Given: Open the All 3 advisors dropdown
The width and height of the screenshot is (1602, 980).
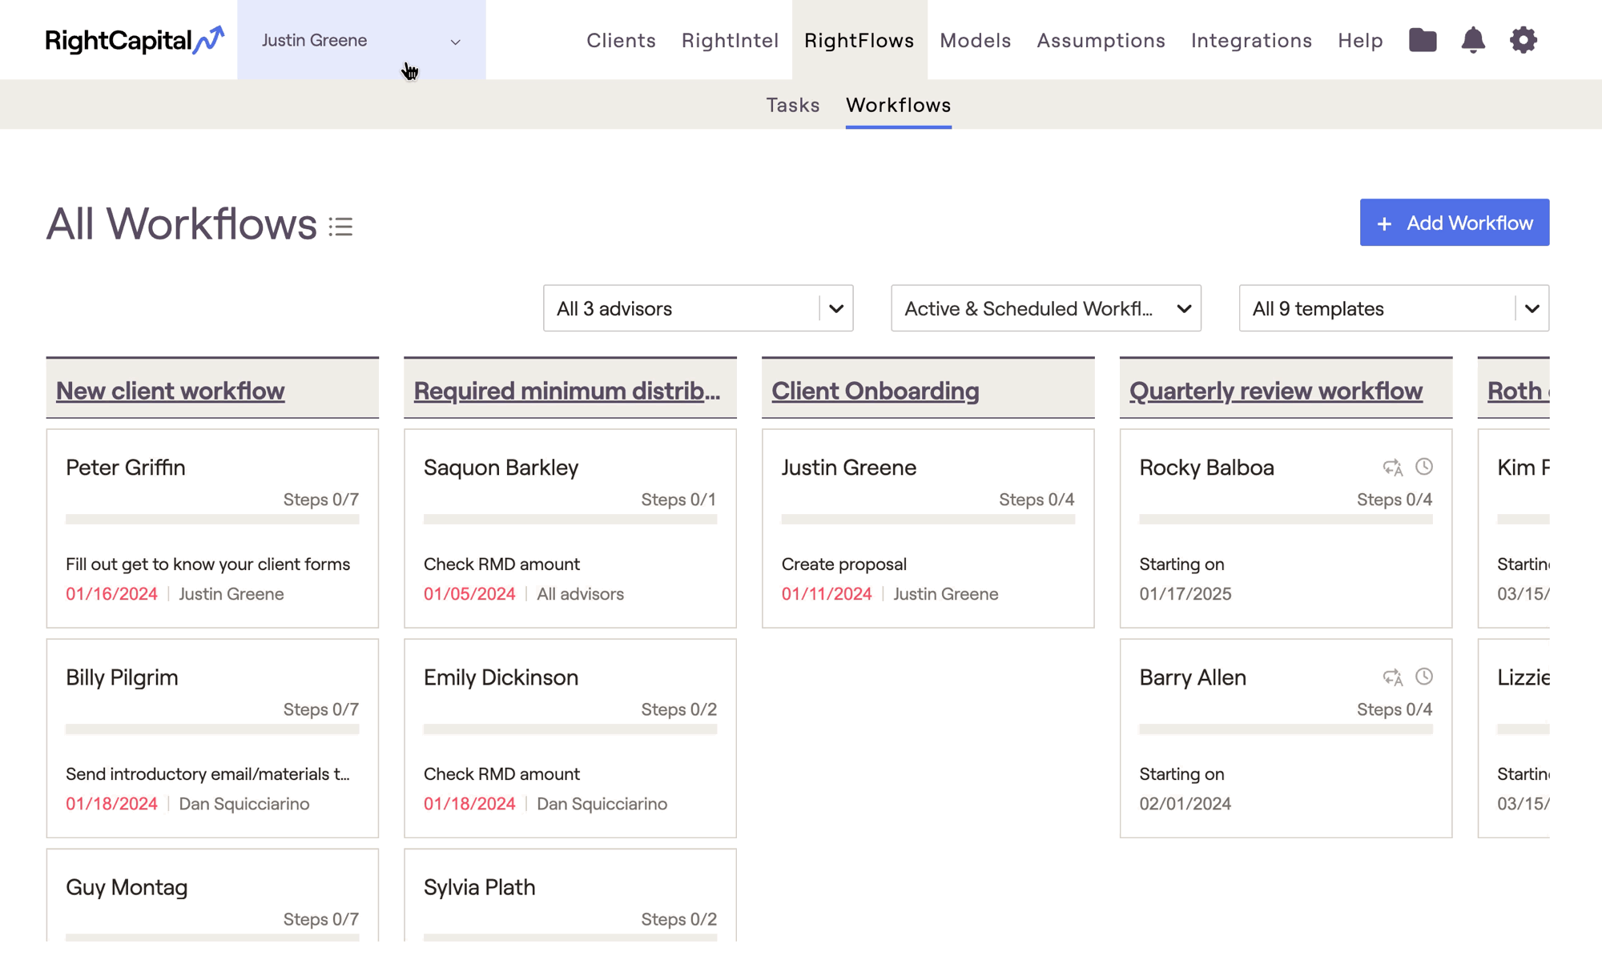Looking at the screenshot, I should point(698,308).
